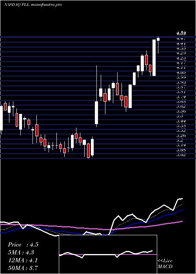Select the '5MA : 4.3' readout
This screenshot has width=196, height=274.
click(x=21, y=252)
